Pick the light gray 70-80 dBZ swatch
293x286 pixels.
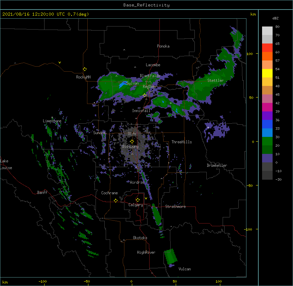click(x=267, y=31)
